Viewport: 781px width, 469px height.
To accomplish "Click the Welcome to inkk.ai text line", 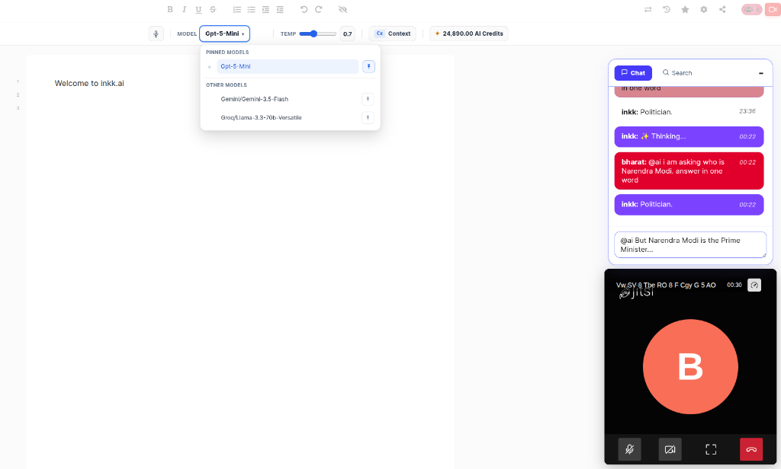I will (x=89, y=83).
